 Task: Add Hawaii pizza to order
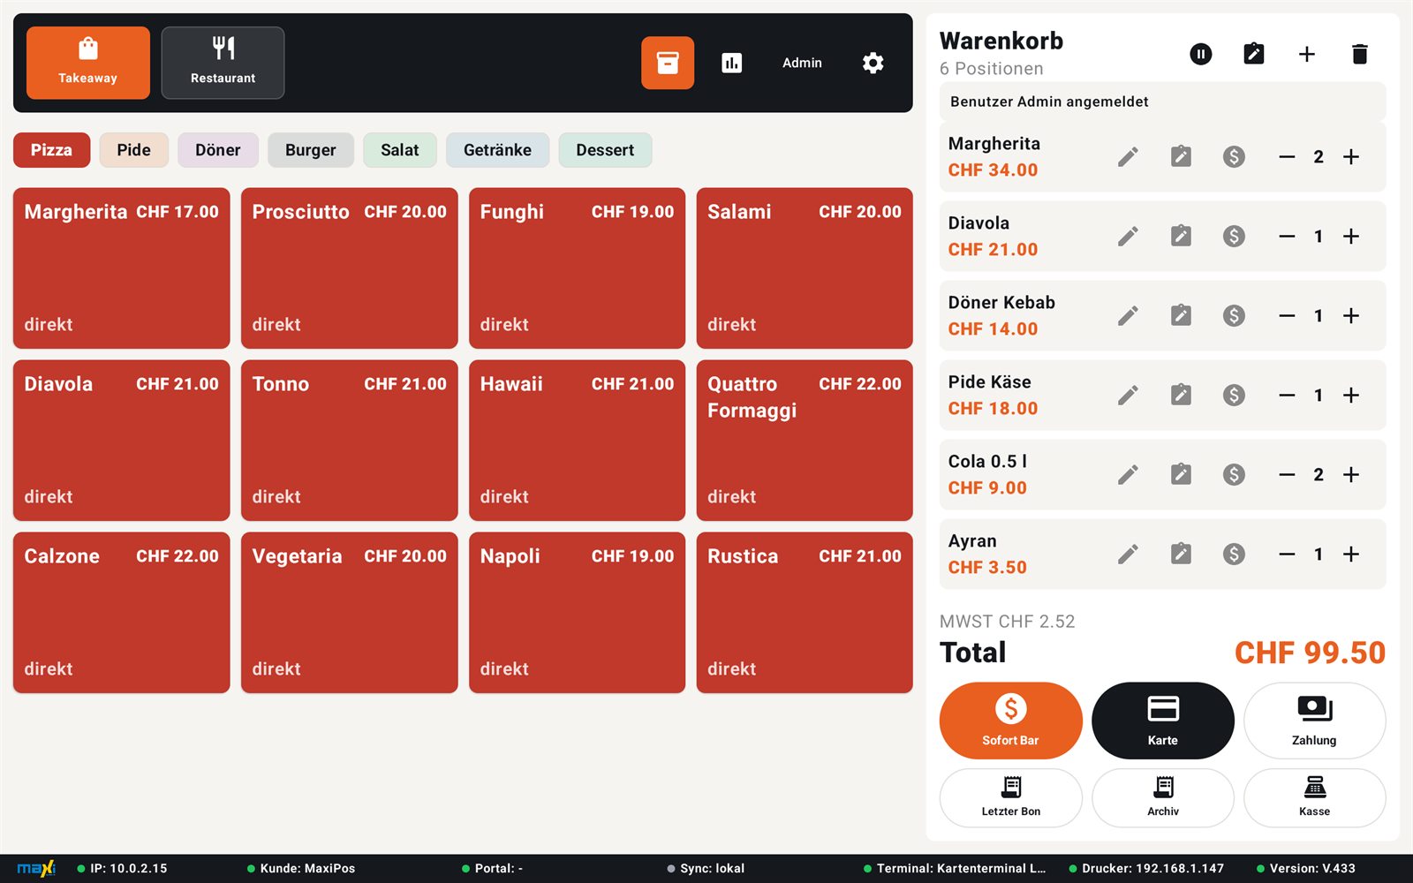pos(577,440)
